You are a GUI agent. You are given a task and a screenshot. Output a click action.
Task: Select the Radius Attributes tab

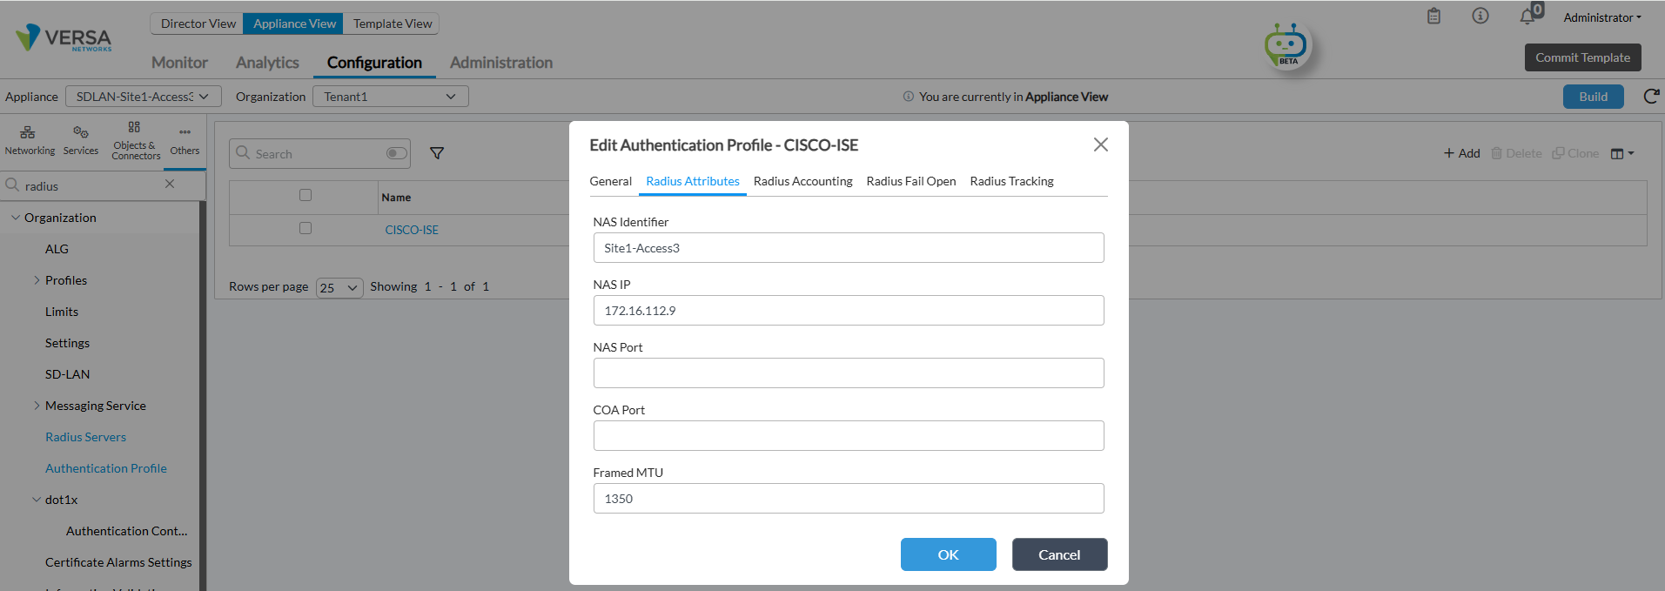(x=693, y=181)
